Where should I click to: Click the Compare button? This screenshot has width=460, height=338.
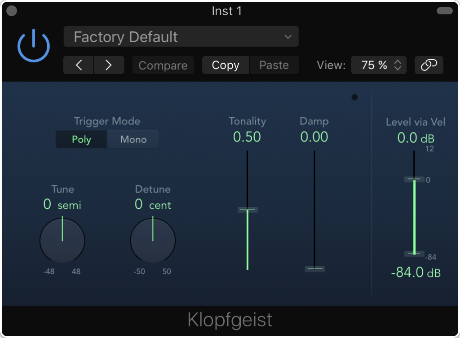click(x=163, y=65)
